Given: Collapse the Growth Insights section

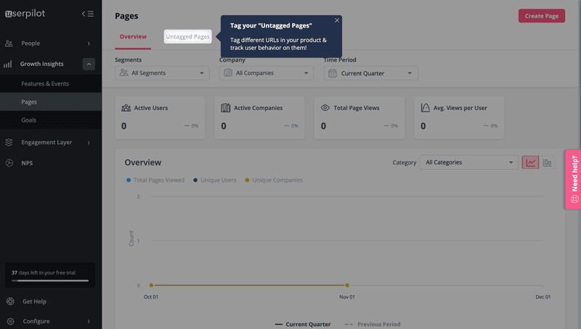Looking at the screenshot, I should (x=89, y=64).
